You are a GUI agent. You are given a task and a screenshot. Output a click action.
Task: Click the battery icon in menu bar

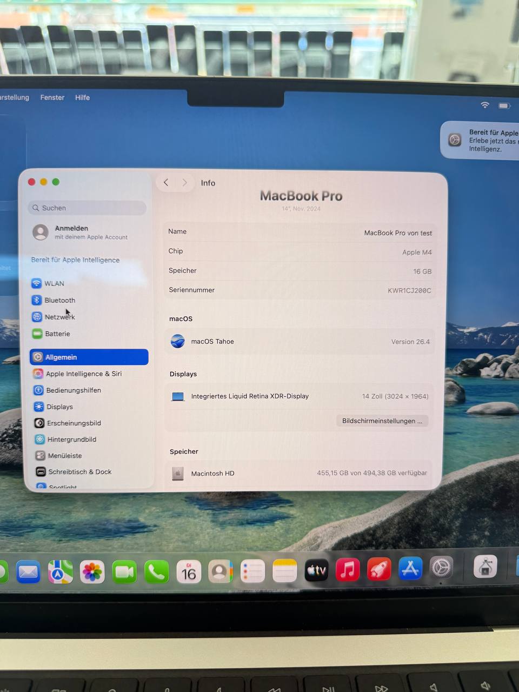504,105
